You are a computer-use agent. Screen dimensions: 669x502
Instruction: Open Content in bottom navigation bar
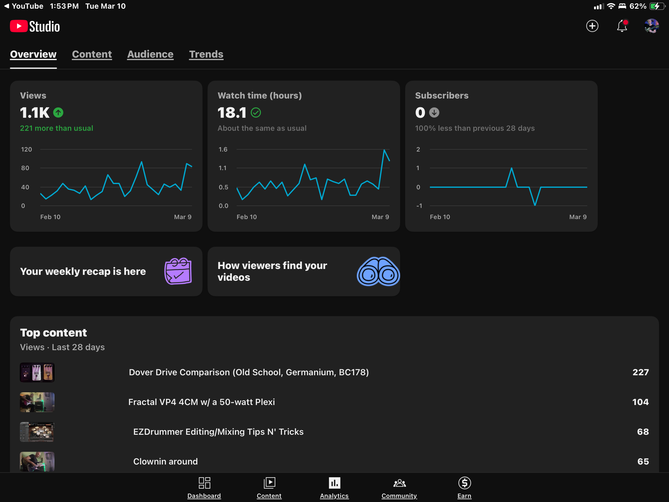pyautogui.click(x=269, y=488)
